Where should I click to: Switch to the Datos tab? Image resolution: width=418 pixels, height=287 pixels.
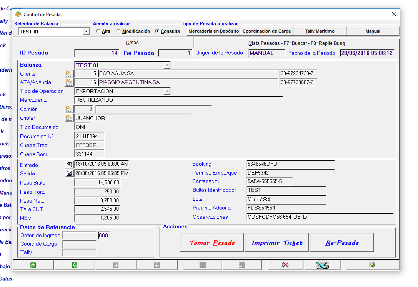tap(132, 43)
